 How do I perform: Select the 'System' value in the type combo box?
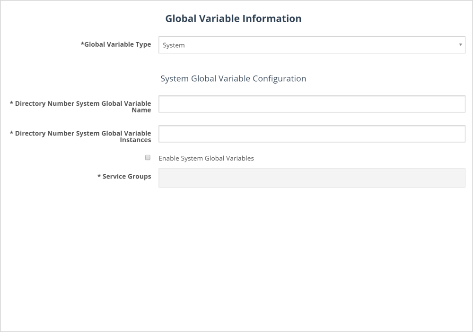point(174,45)
